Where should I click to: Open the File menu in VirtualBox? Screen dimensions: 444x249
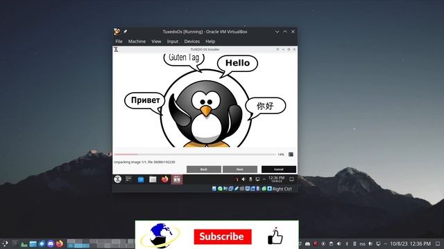coord(119,41)
